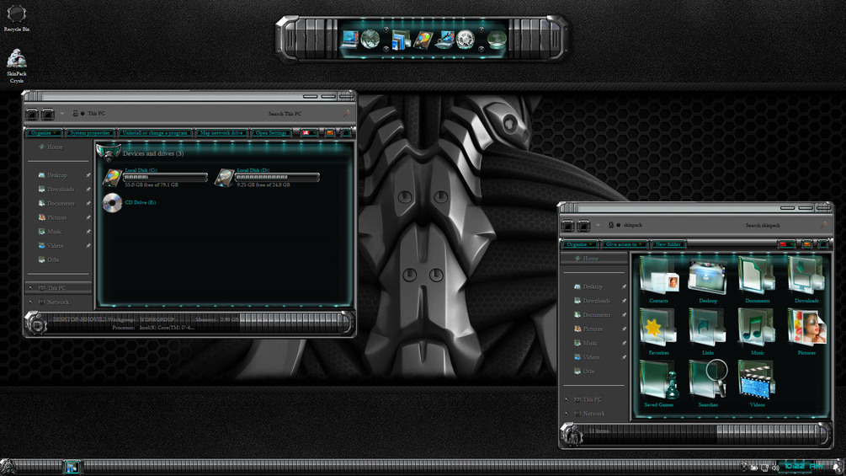846x476 pixels.
Task: Open the Favorites folder with the star
Action: point(658,332)
